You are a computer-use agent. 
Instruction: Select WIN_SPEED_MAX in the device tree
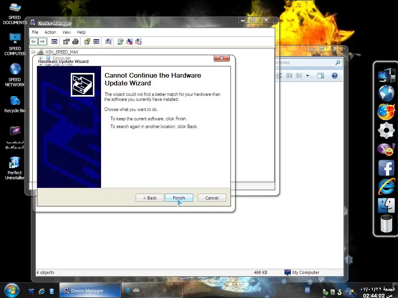(62, 52)
